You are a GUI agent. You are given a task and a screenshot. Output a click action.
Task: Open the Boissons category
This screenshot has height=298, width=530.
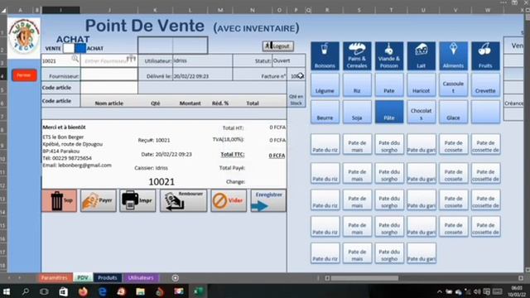pos(325,55)
